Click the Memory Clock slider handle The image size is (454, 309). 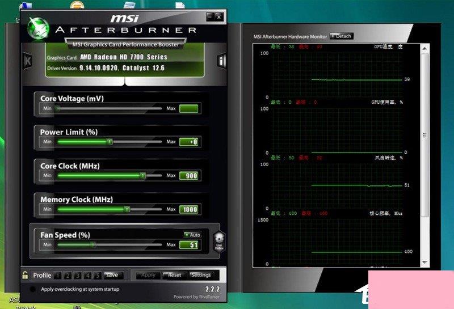[127, 209]
